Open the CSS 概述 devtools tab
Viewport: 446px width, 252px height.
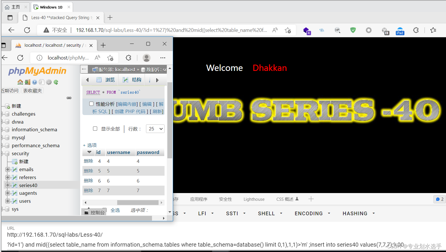pos(287,199)
